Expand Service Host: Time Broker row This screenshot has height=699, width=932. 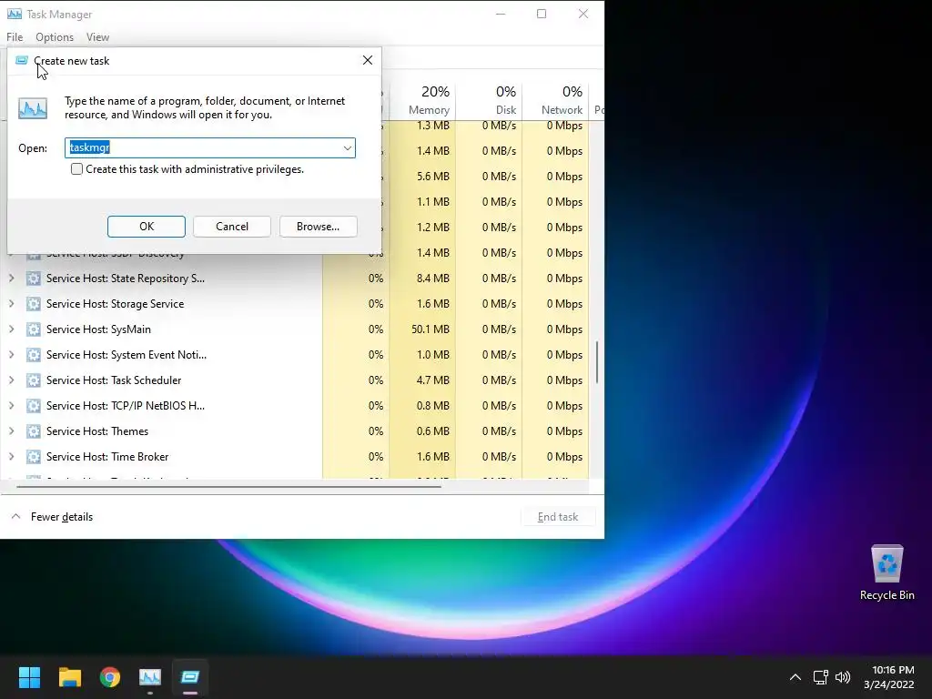point(11,457)
